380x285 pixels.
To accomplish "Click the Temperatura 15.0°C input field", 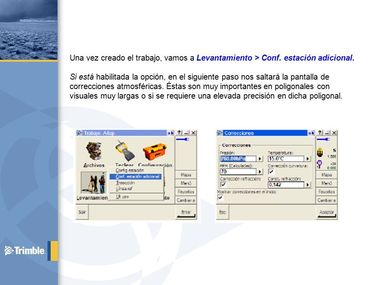I will [x=286, y=159].
